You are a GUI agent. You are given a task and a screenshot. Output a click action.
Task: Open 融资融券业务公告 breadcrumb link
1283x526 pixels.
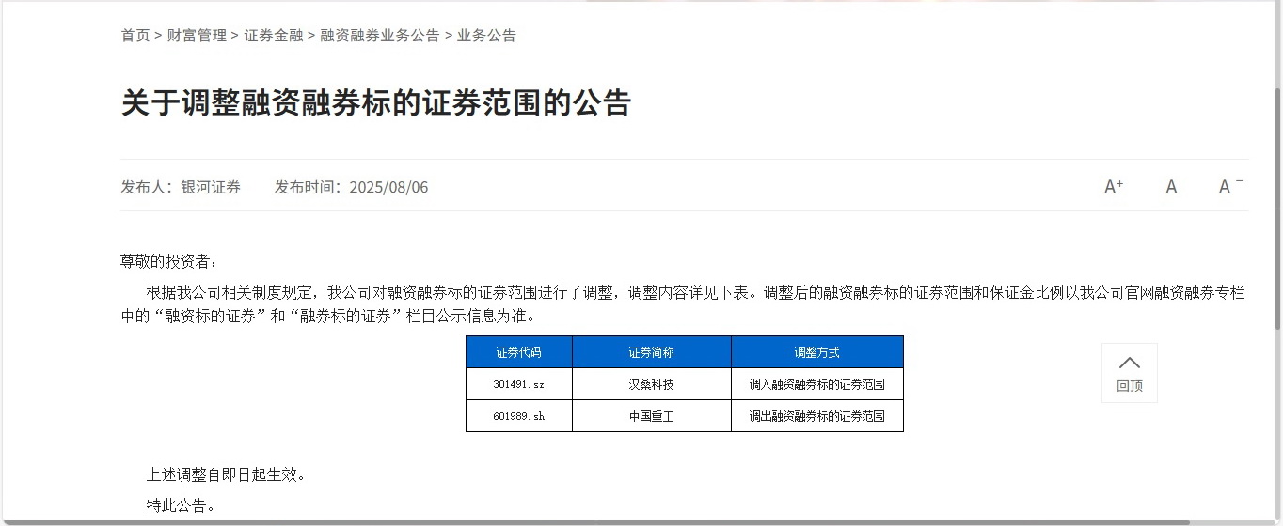click(380, 36)
